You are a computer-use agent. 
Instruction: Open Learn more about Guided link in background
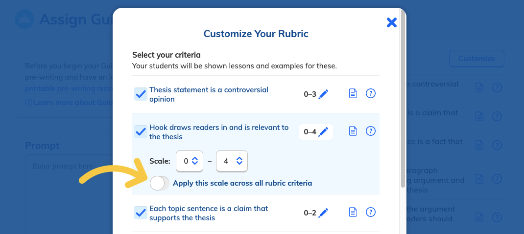coord(69,102)
